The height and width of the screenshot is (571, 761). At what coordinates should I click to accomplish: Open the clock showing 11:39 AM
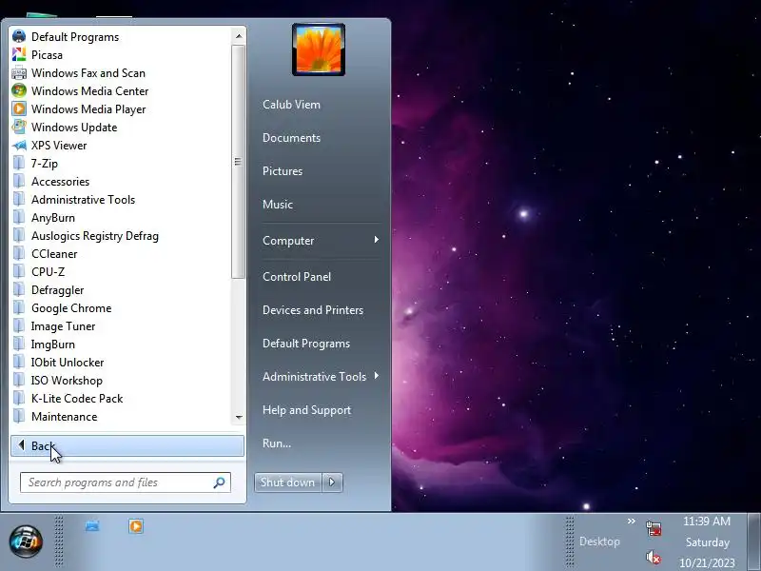(x=707, y=541)
